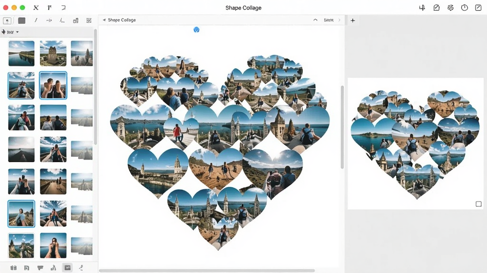
Task: Select the selected woman on cliff thumbnail
Action: pos(21,214)
